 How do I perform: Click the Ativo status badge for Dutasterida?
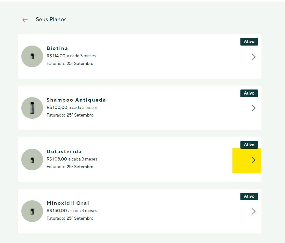[249, 145]
